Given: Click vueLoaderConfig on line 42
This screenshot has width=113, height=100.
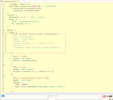Looking at the screenshot, I should pos(29,61).
